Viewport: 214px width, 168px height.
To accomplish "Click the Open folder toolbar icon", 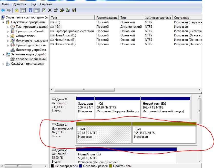I will [x=62, y=10].
